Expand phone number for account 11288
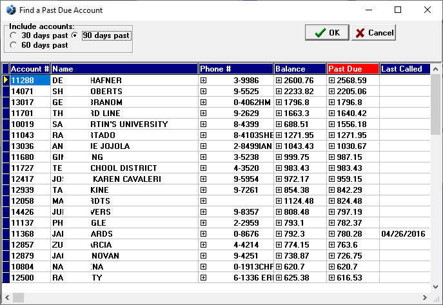 point(203,81)
